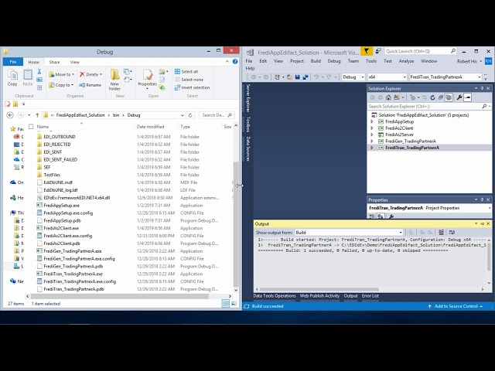The width and height of the screenshot is (495, 371).
Task: Click the Save All icon in Visual Studio
Action: pyautogui.click(x=306, y=77)
